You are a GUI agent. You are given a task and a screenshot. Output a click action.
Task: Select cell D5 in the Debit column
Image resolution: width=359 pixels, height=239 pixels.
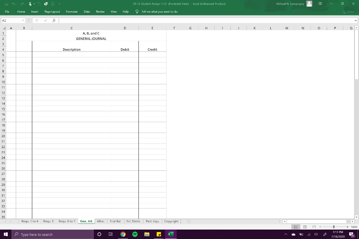[x=125, y=55]
